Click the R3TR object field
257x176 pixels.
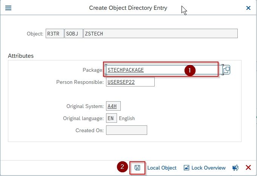(x=55, y=34)
